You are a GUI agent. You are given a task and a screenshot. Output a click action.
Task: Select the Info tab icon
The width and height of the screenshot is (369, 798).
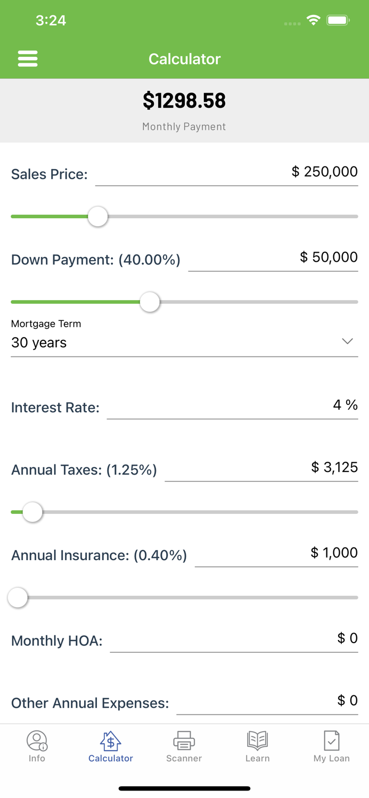pyautogui.click(x=37, y=741)
